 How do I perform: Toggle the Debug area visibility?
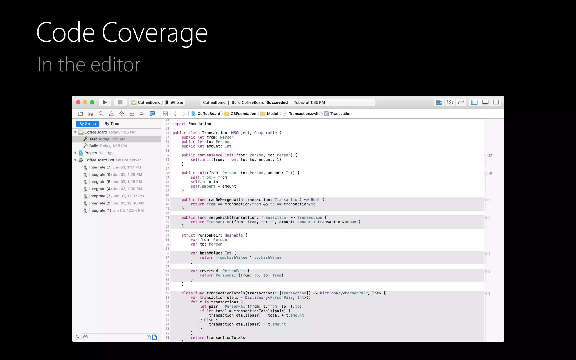(x=485, y=102)
